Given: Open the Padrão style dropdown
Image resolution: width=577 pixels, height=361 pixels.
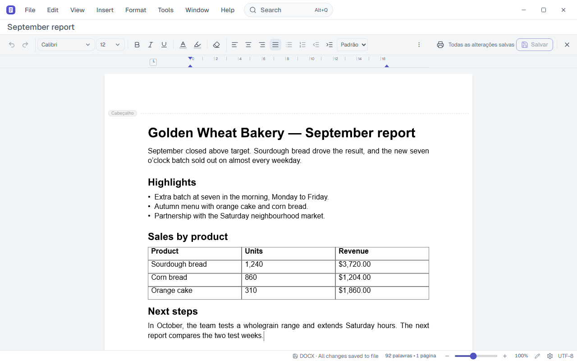Looking at the screenshot, I should [352, 45].
